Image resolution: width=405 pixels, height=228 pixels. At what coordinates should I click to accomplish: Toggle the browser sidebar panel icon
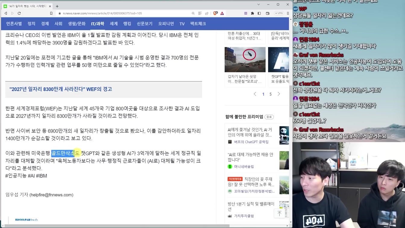tap(259, 13)
